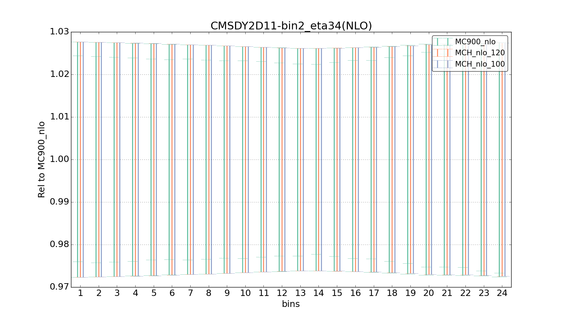Click x-axis tick label 11
The height and width of the screenshot is (319, 568).
tap(264, 293)
